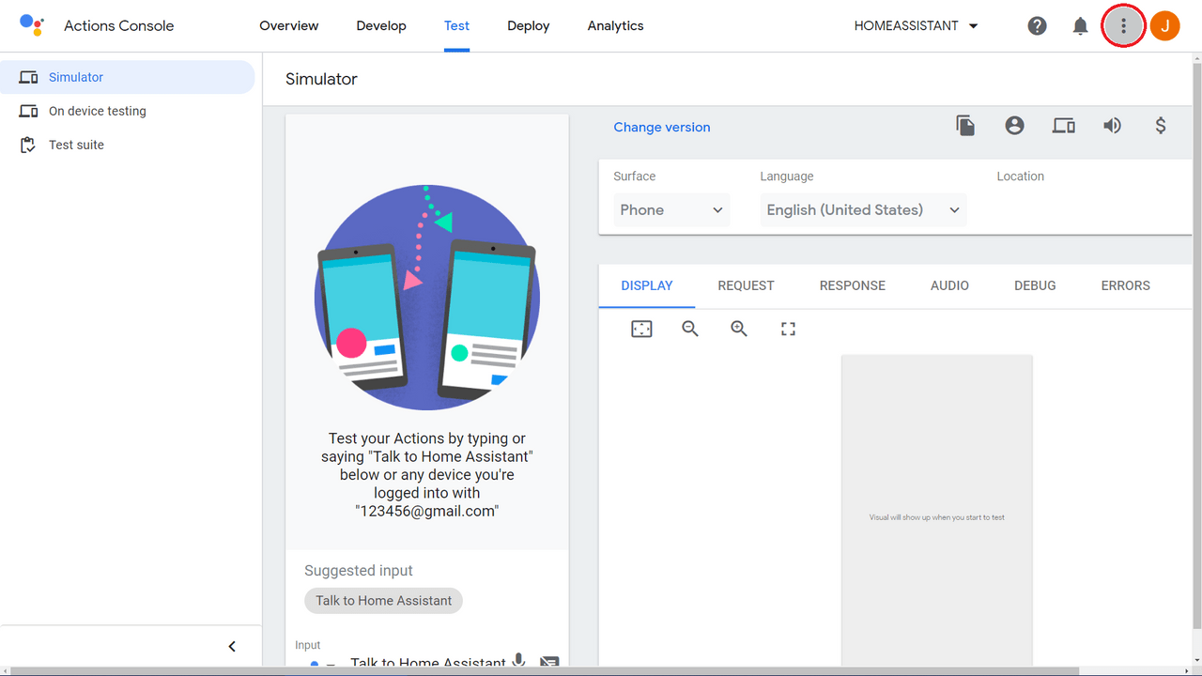The height and width of the screenshot is (676, 1202).
Task: Switch to the DEBUG tab
Action: 1035,285
